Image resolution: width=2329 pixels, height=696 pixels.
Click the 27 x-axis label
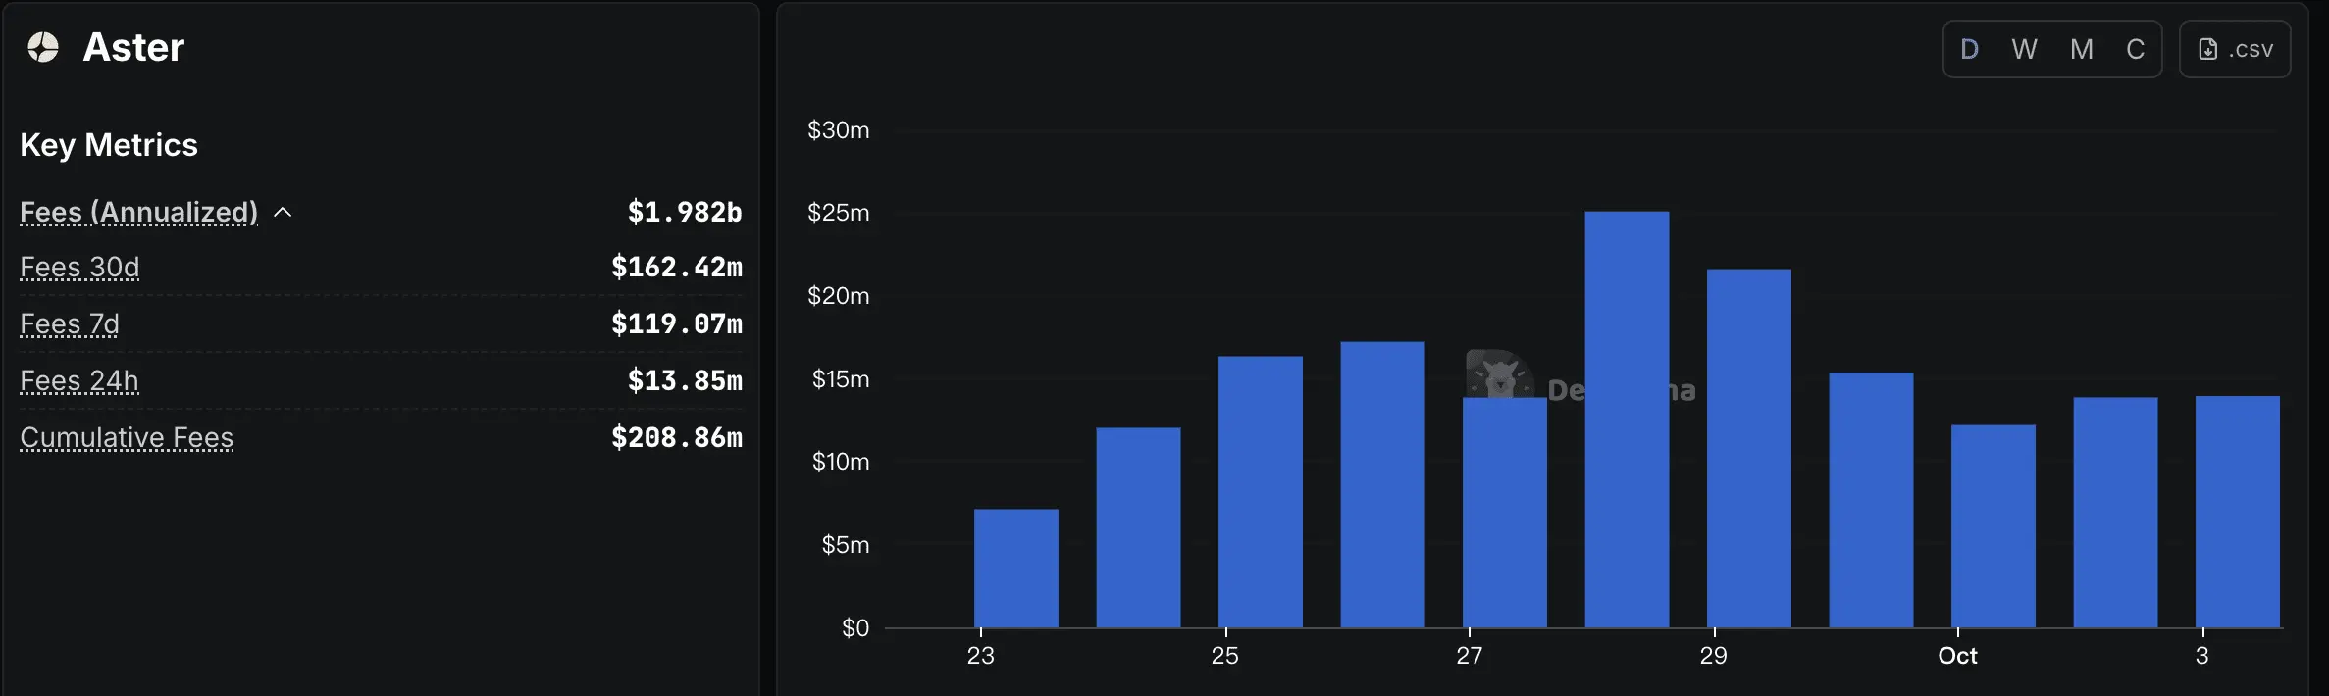coord(1469,656)
